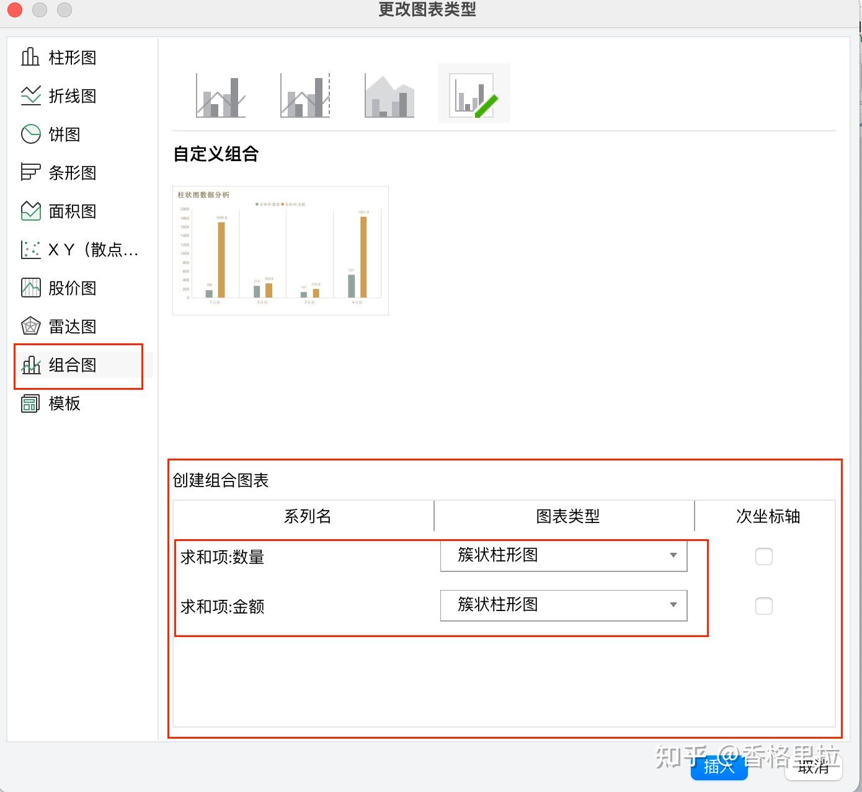862x792 pixels.
Task: Click the 图表类型 column header
Action: [x=568, y=516]
